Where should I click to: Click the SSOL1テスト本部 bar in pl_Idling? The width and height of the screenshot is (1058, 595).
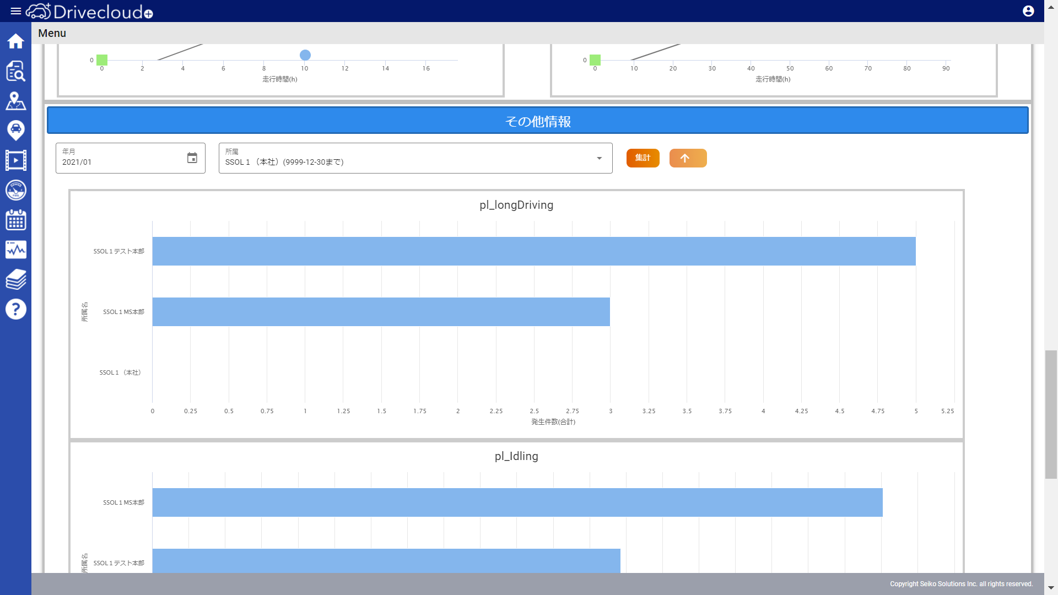click(x=386, y=561)
